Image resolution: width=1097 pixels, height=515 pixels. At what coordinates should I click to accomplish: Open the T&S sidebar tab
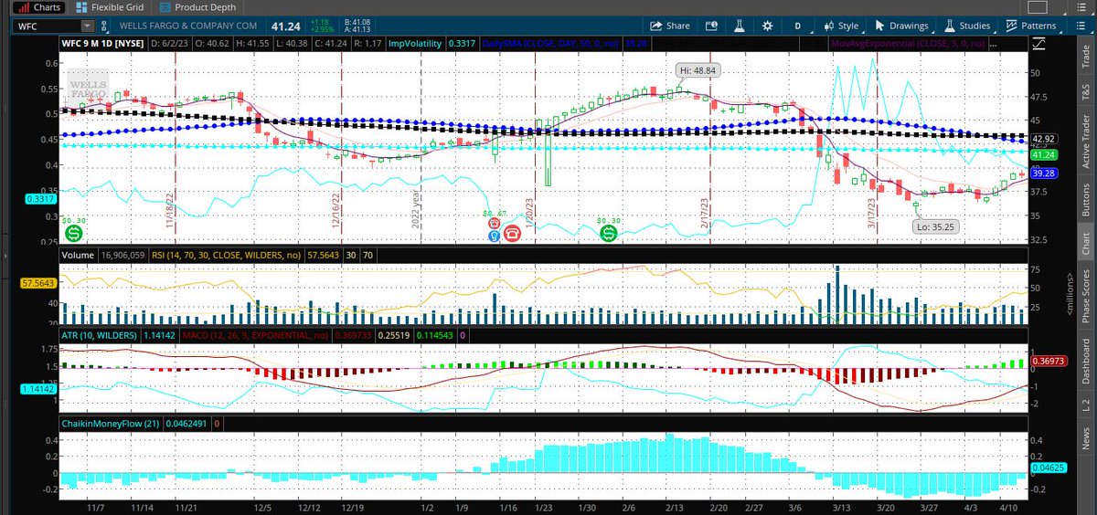pos(1087,91)
